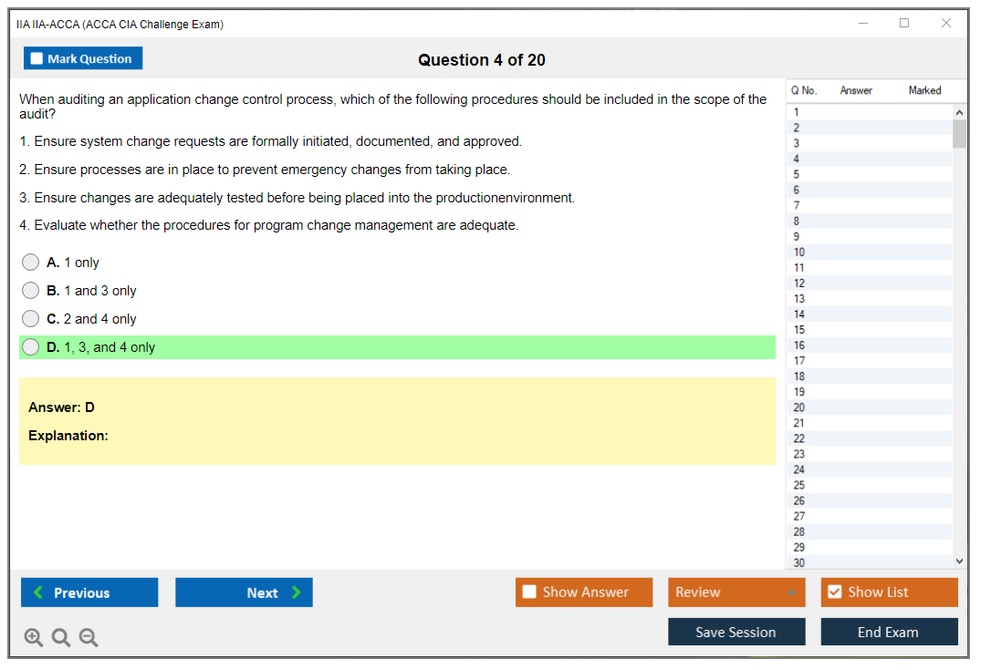Expand the Review dropdown menu
981x670 pixels.
[791, 593]
